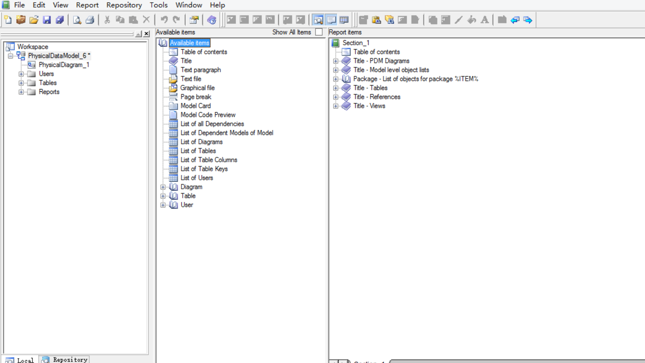Select the Workspace root node
645x363 pixels.
click(x=32, y=47)
